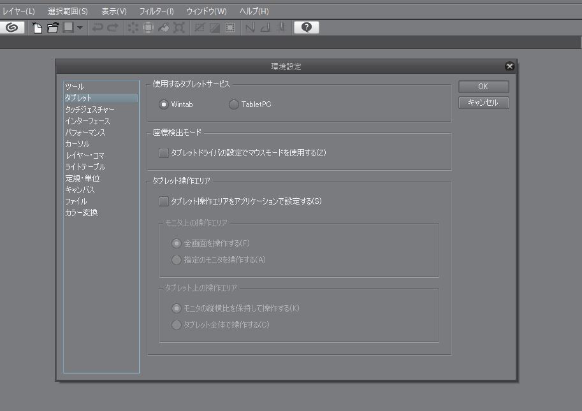This screenshot has width=582, height=411.
Task: Click the open file folder icon
Action: [x=53, y=27]
